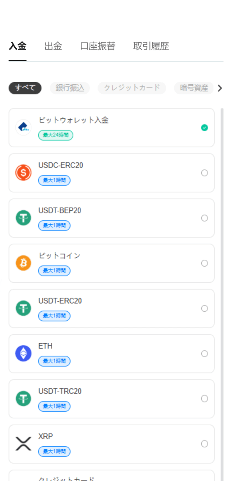
Task: Click the USDT-BEP20 Tether icon
Action: pyautogui.click(x=23, y=218)
